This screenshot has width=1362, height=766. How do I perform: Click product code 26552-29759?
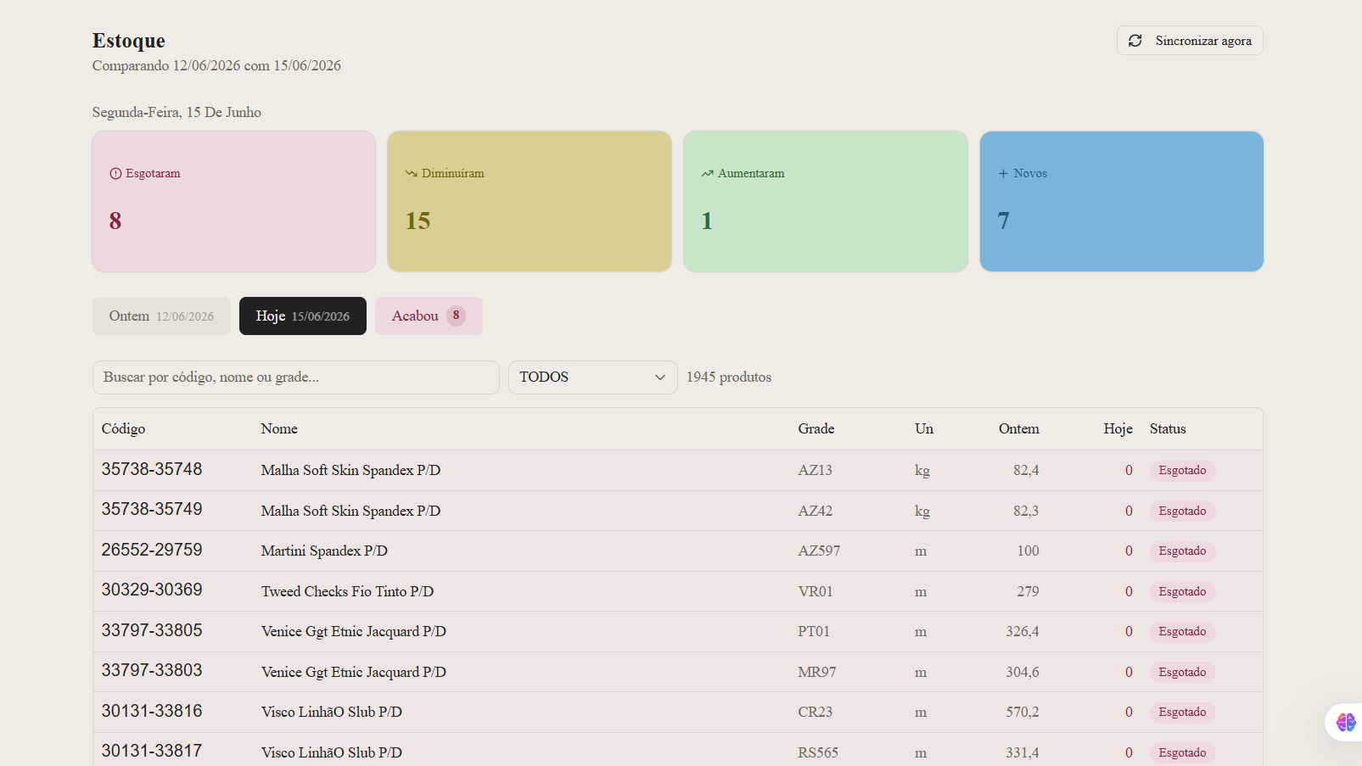coord(152,550)
